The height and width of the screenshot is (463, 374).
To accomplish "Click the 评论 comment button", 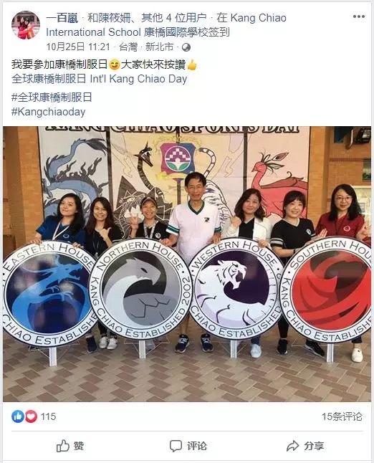I will pos(188,446).
